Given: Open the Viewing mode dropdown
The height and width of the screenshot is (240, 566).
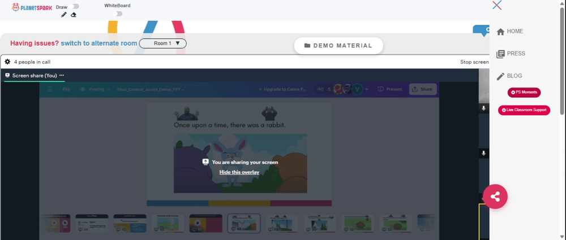Looking at the screenshot, I should click(95, 89).
